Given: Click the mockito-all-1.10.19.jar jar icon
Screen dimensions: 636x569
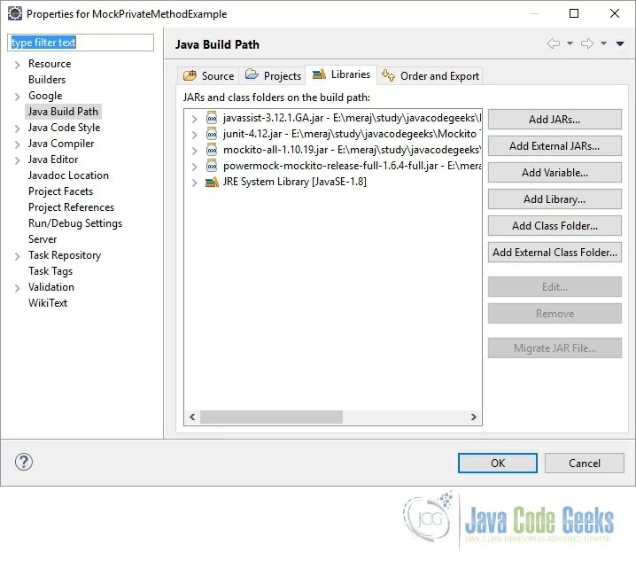Looking at the screenshot, I should (x=212, y=150).
